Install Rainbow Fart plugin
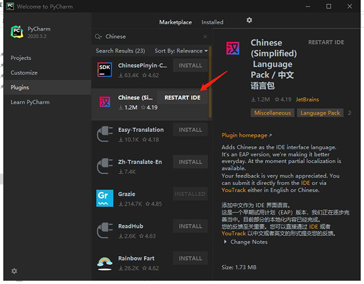 pyautogui.click(x=190, y=259)
